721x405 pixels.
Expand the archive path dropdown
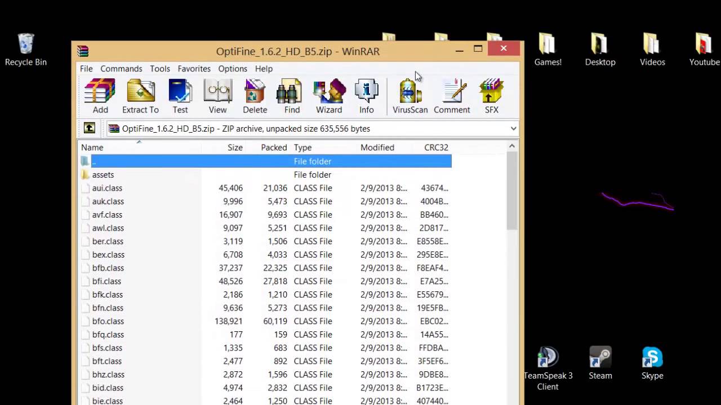513,128
